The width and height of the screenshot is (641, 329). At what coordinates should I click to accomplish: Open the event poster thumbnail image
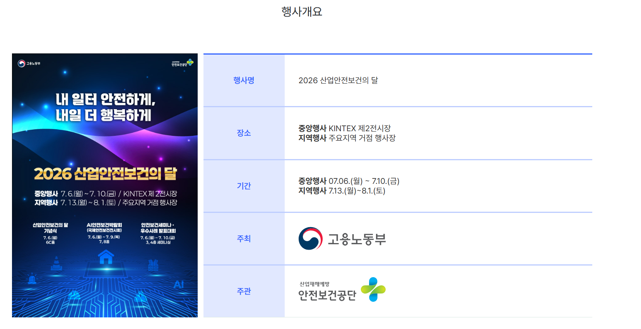[x=105, y=185]
